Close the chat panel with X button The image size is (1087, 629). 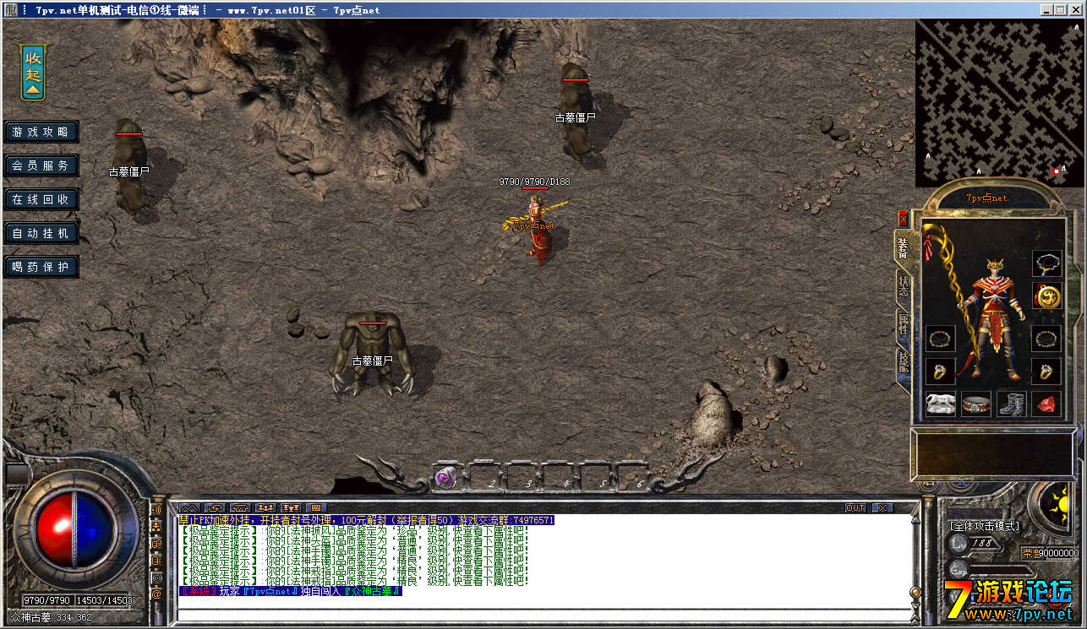pyautogui.click(x=882, y=507)
